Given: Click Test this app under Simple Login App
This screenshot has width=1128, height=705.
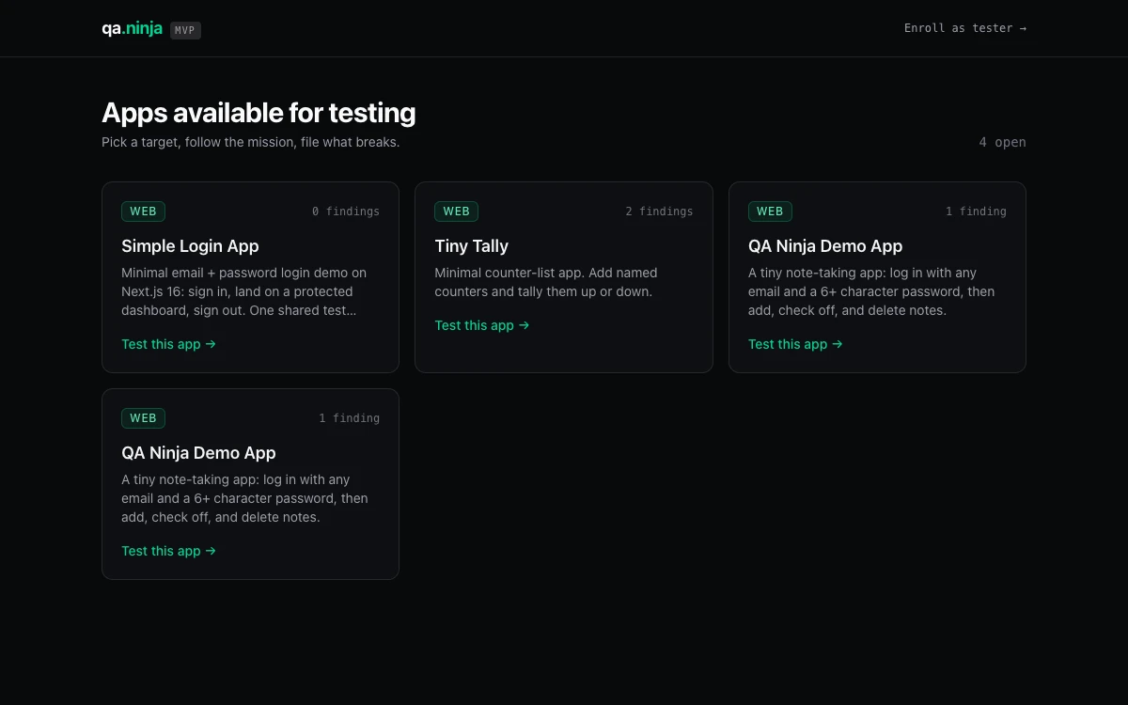Looking at the screenshot, I should point(169,344).
